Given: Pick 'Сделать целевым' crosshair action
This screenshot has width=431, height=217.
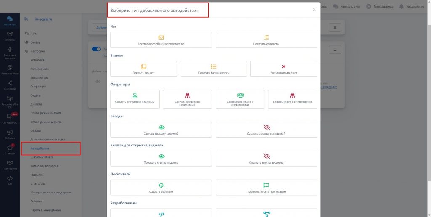Looking at the screenshot, I should 161,188.
